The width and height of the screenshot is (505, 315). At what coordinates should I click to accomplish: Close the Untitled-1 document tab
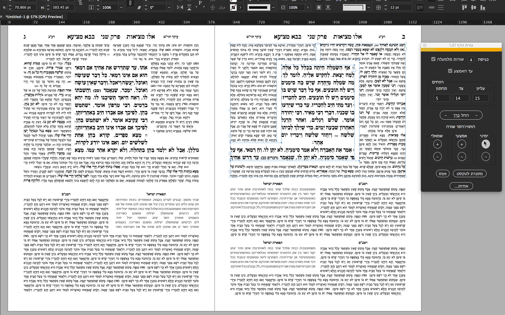tap(2, 16)
